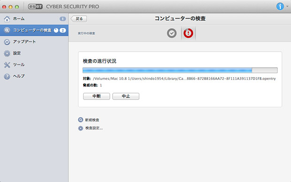Click the ホーム notification badge 1
The image size is (291, 182).
click(63, 19)
